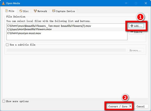Enable Use a subtitle file checkbox
The width and height of the screenshot is (151, 111).
coord(7,45)
